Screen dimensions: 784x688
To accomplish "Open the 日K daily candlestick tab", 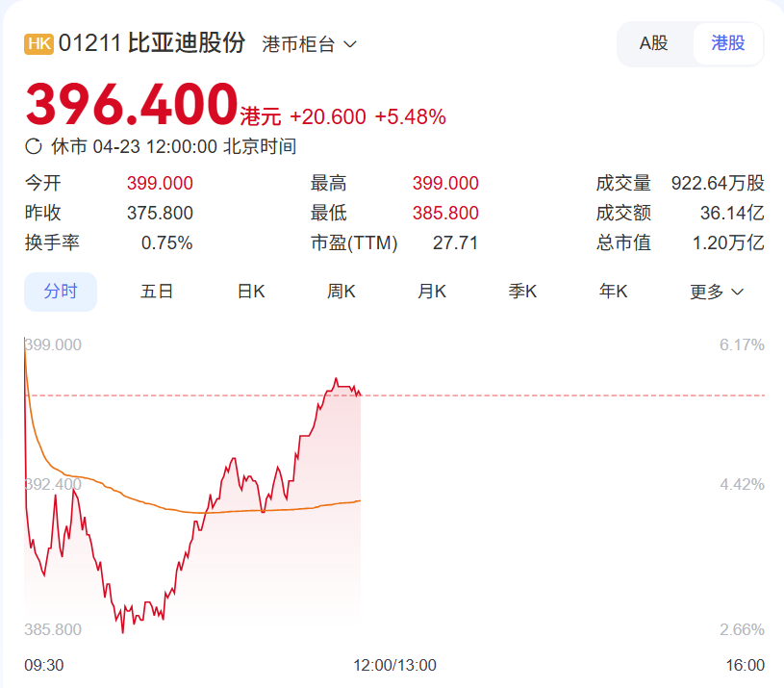I will point(251,292).
